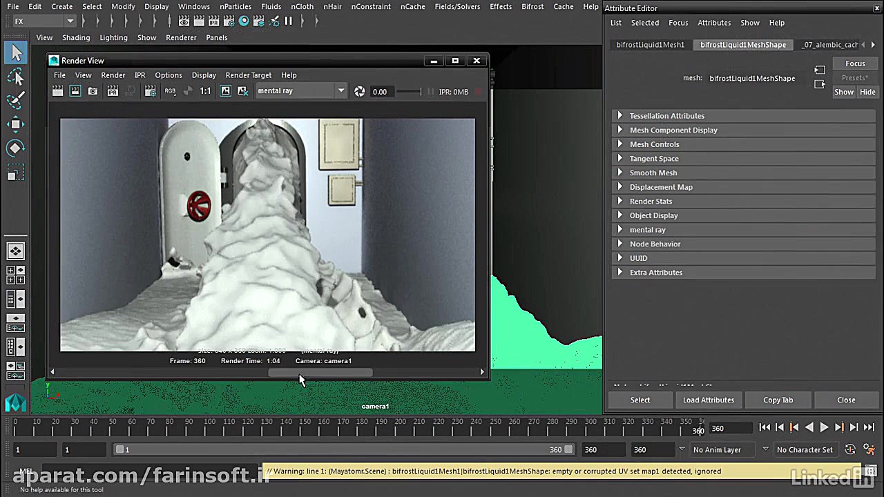Toggle the Keep Image button in Render View
This screenshot has width=884, height=497.
(225, 91)
